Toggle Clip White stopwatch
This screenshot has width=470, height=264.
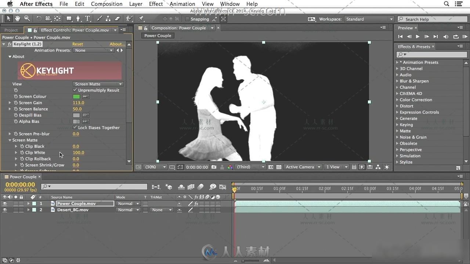point(22,153)
